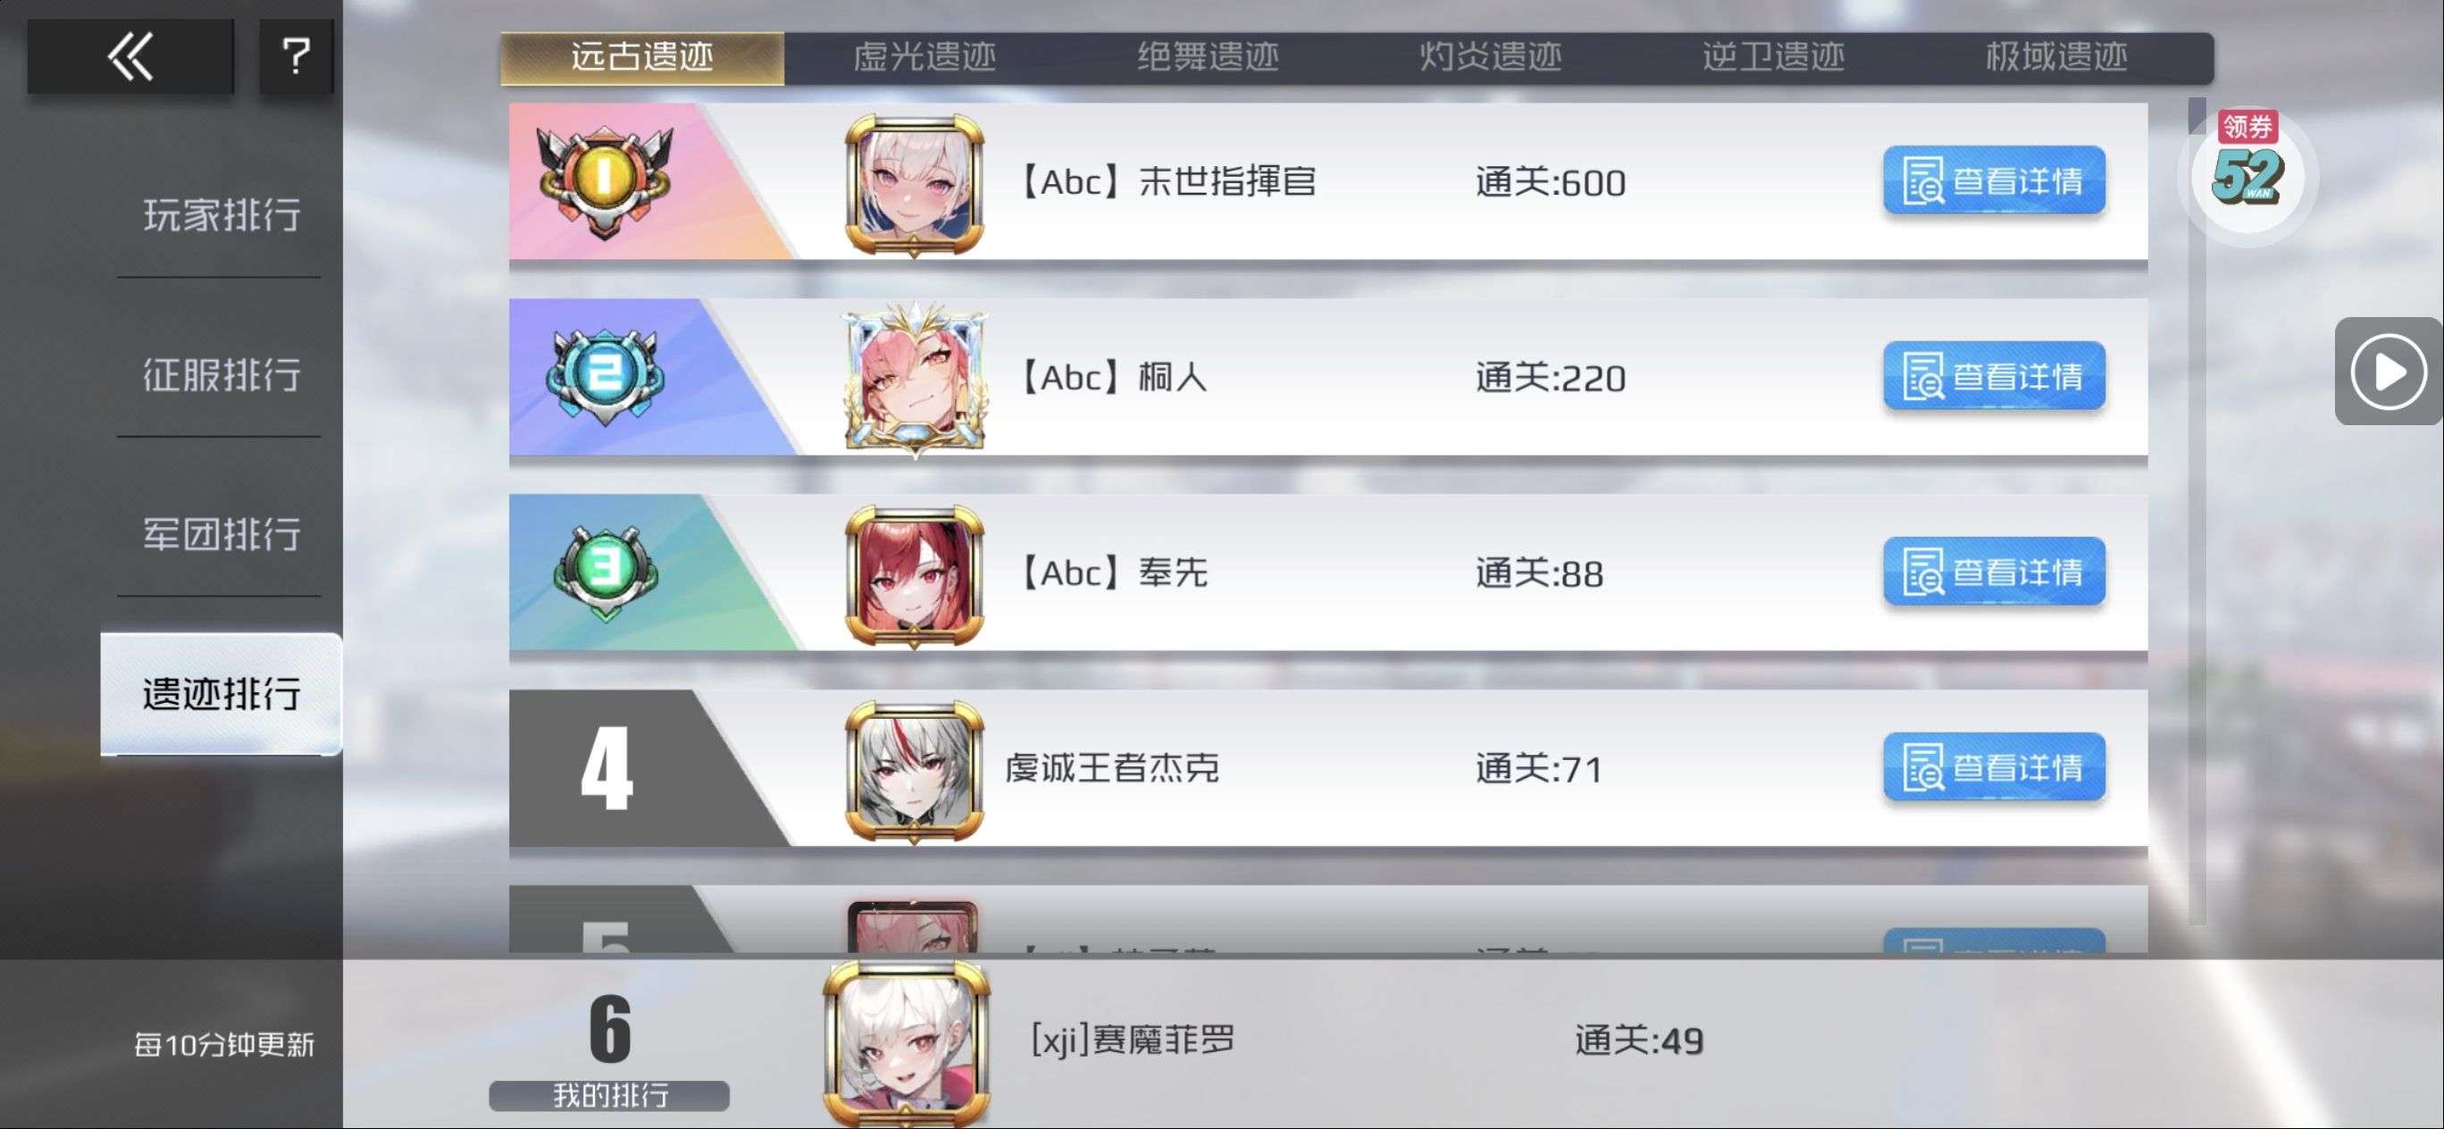
Task: Click 查看详情 for 【Abc】奉先
Action: (x=1993, y=571)
